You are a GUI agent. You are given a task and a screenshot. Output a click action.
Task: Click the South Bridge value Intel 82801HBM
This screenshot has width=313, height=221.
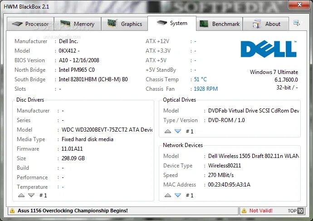[x=93, y=79]
